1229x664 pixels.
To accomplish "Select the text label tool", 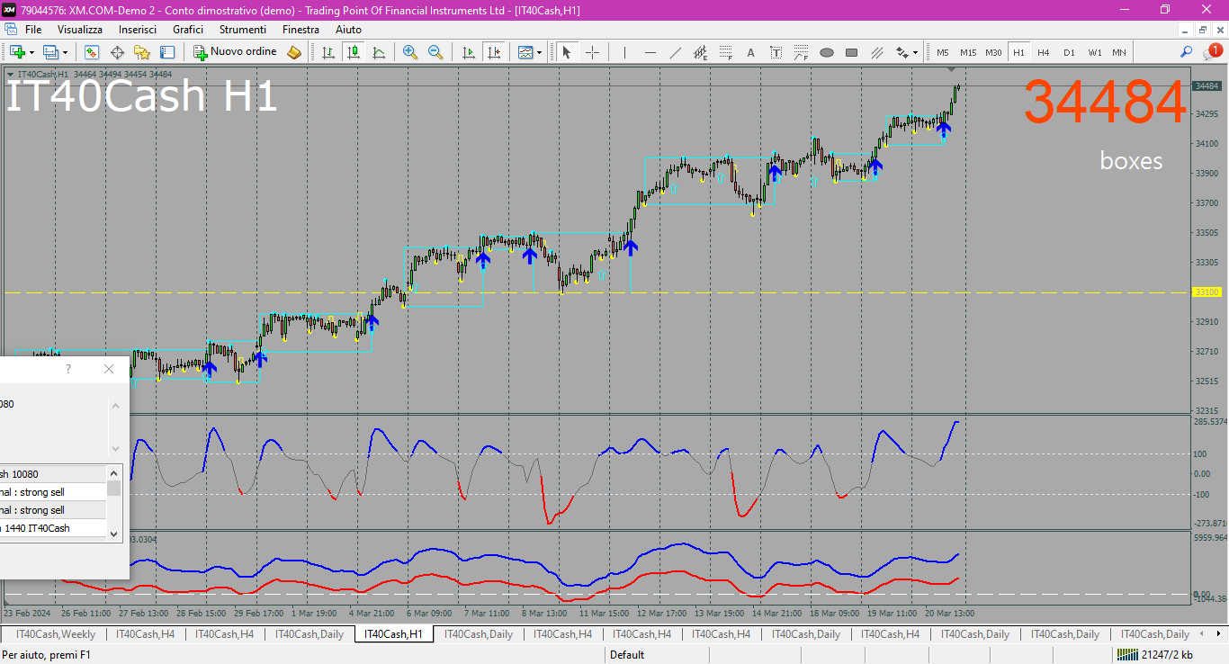I will pyautogui.click(x=776, y=52).
